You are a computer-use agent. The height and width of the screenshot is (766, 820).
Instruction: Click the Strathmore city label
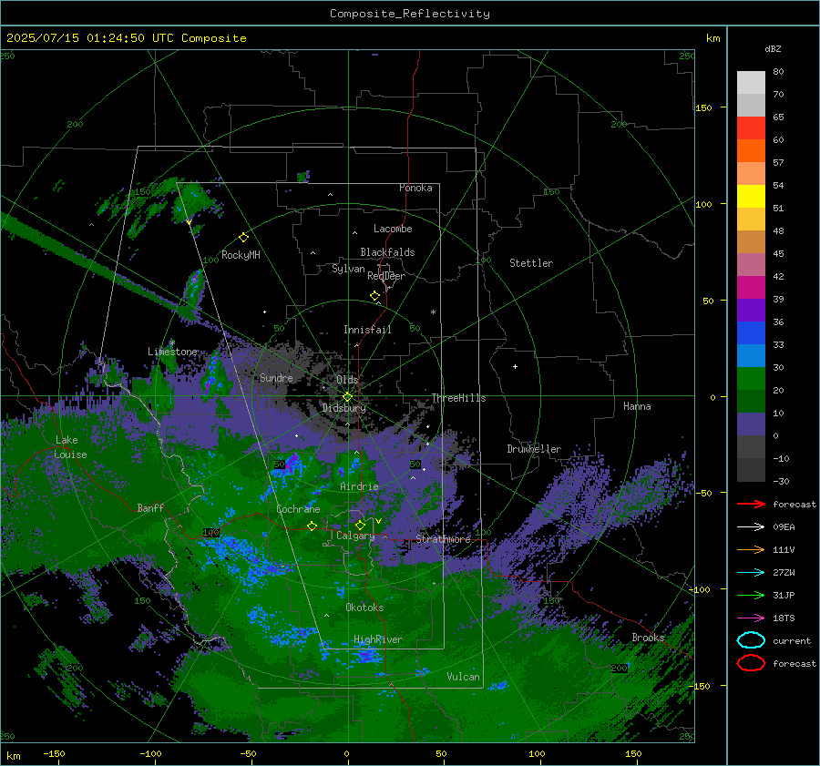click(443, 539)
